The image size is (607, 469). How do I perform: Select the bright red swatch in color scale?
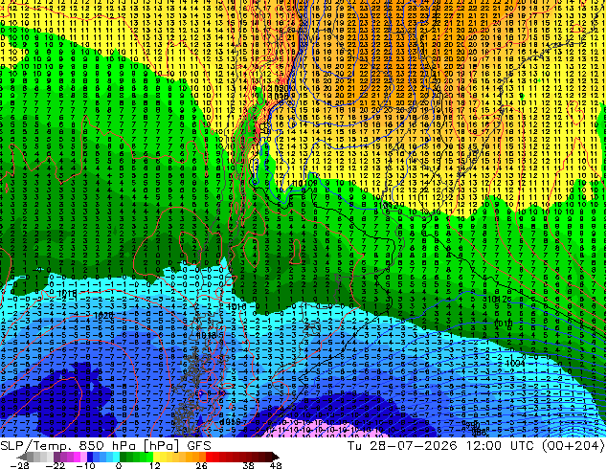(209, 457)
